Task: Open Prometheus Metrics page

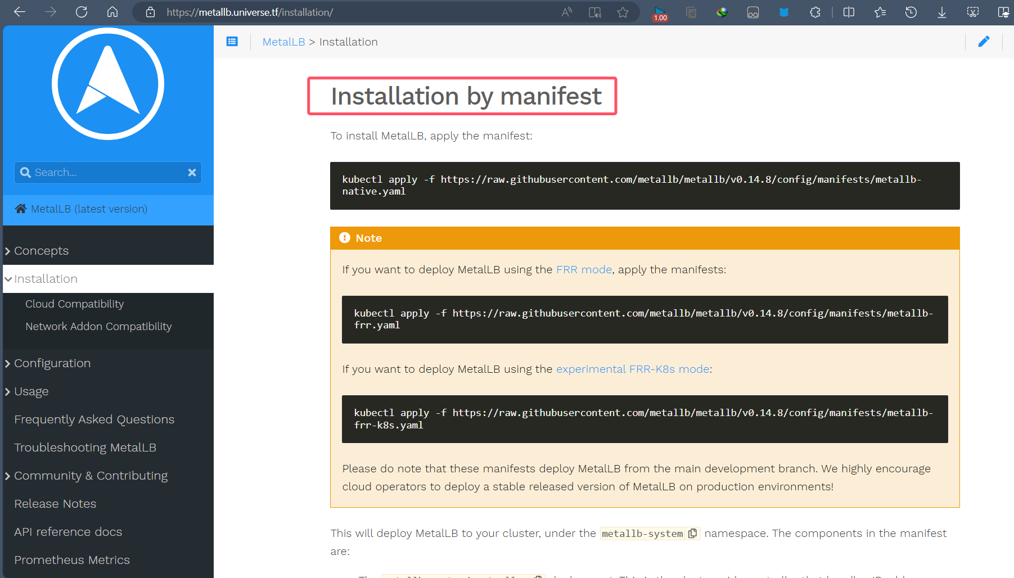Action: coord(72,560)
